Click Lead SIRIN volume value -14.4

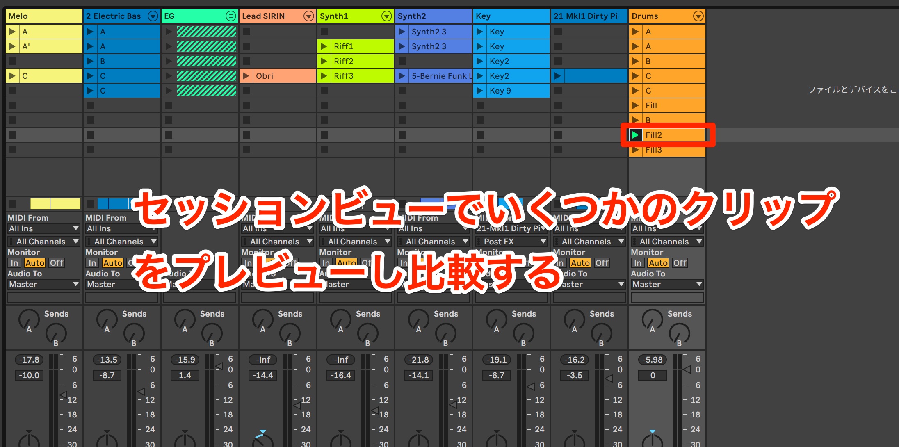click(x=263, y=375)
